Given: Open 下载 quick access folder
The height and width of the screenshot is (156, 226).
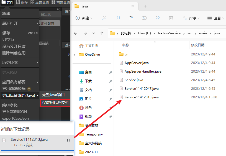Looking at the screenshot, I should 86,81.
